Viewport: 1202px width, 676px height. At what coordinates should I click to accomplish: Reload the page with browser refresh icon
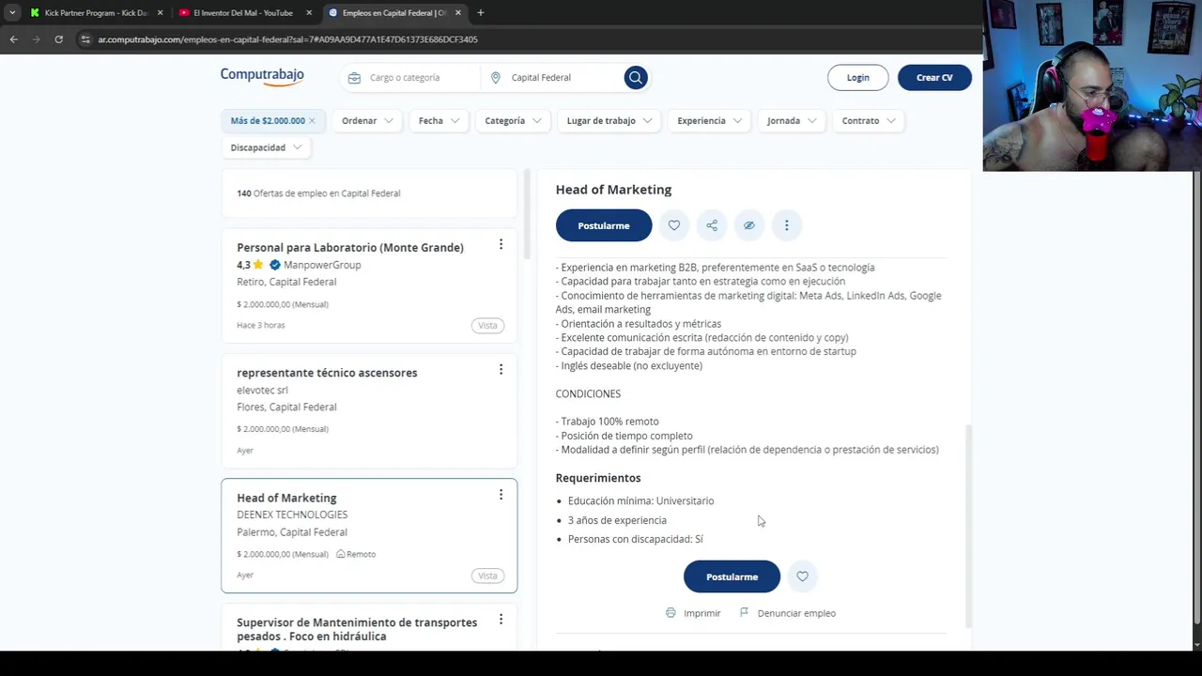point(58,39)
